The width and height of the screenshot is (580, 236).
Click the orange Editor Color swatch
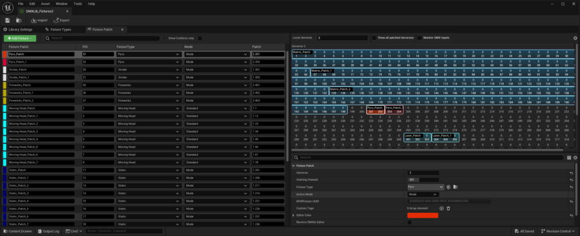tap(423, 215)
